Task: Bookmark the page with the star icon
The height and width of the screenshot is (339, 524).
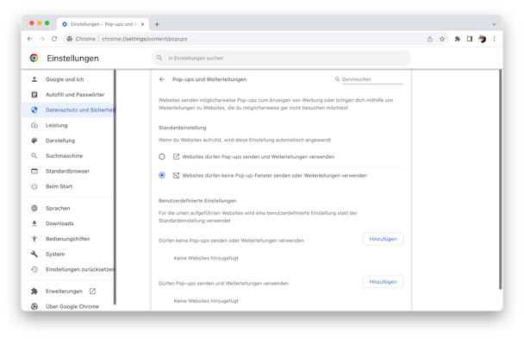Action: pyautogui.click(x=442, y=39)
